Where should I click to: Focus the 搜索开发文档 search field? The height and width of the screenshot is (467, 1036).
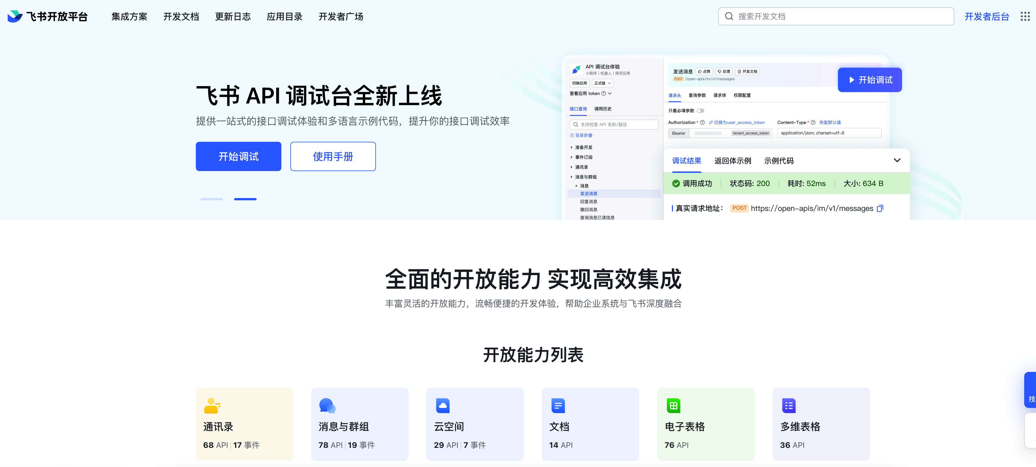tap(836, 17)
